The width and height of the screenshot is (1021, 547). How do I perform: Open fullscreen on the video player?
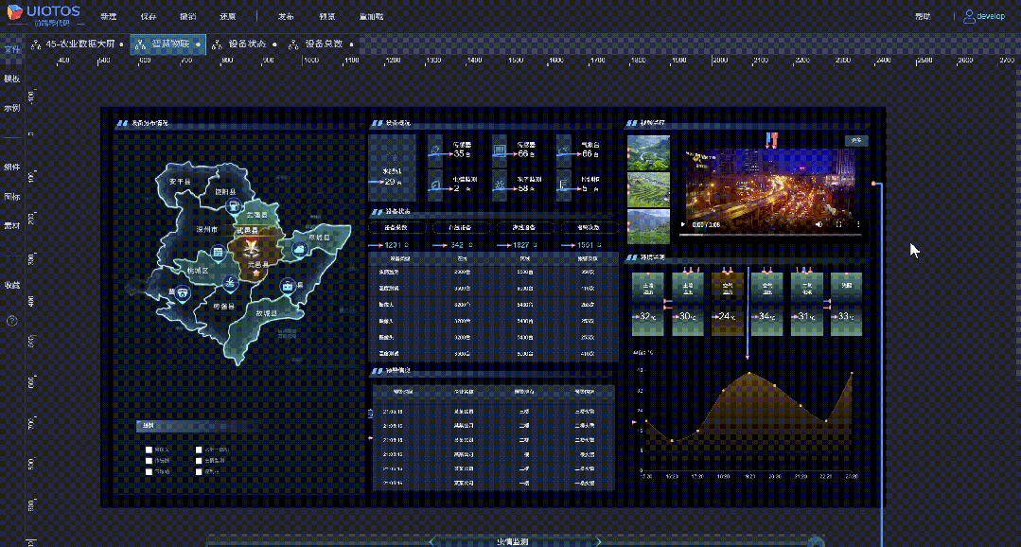838,224
